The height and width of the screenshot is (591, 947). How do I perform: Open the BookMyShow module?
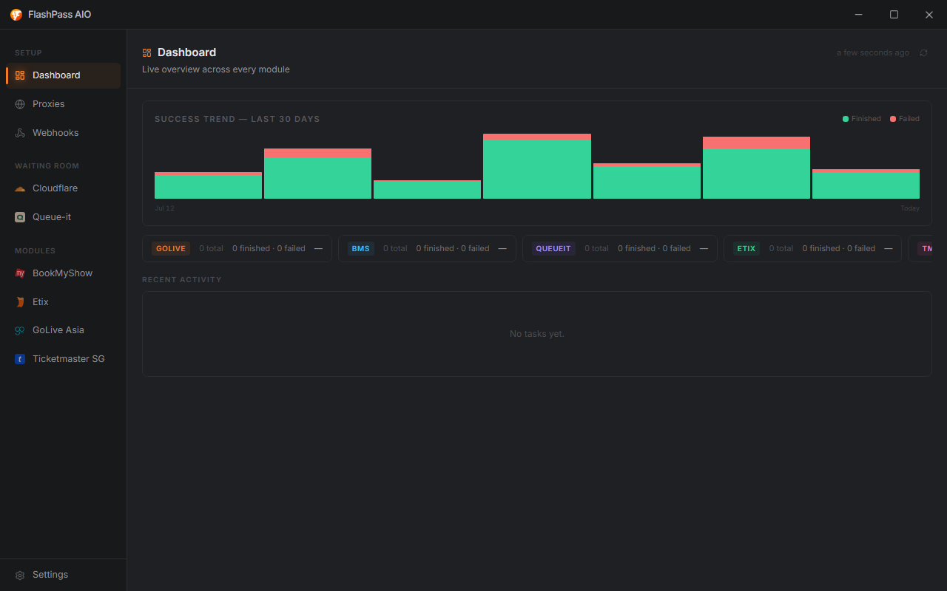[63, 273]
